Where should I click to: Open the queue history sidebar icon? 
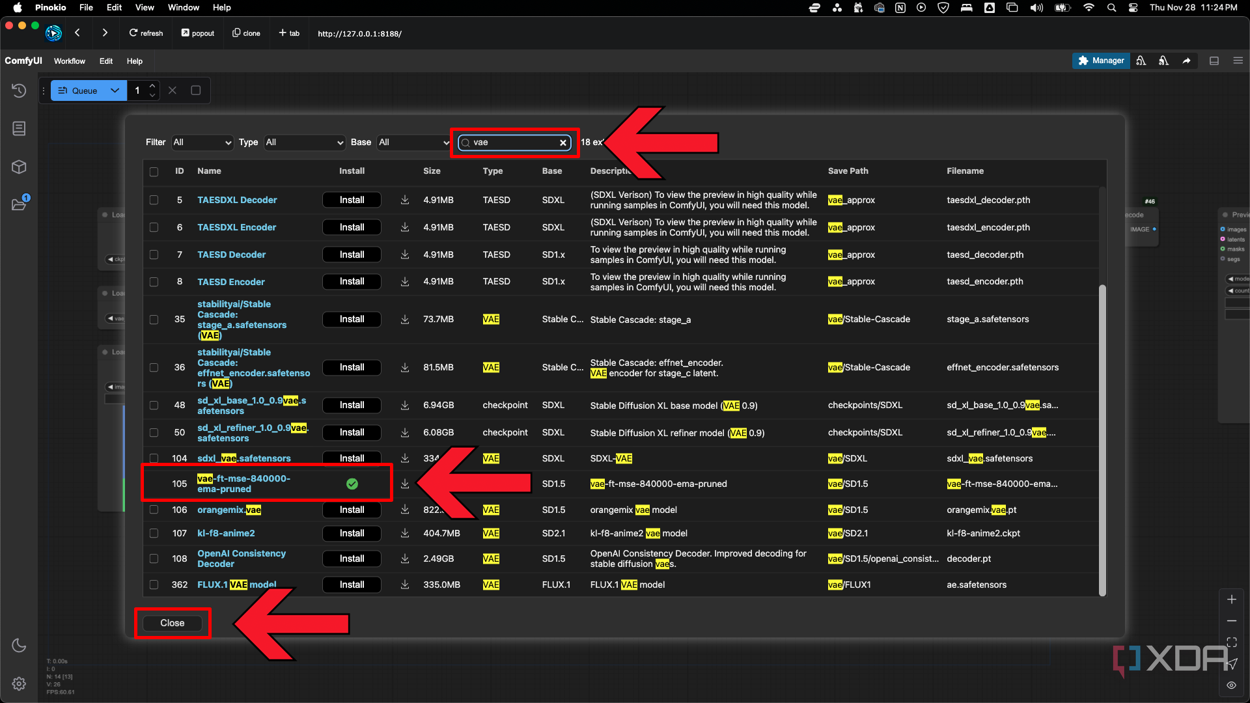[x=19, y=90]
